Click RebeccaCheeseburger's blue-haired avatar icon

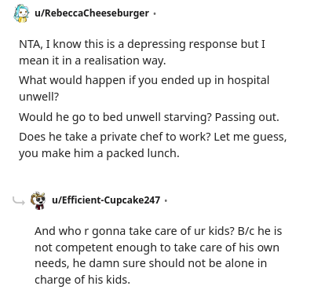[21, 13]
